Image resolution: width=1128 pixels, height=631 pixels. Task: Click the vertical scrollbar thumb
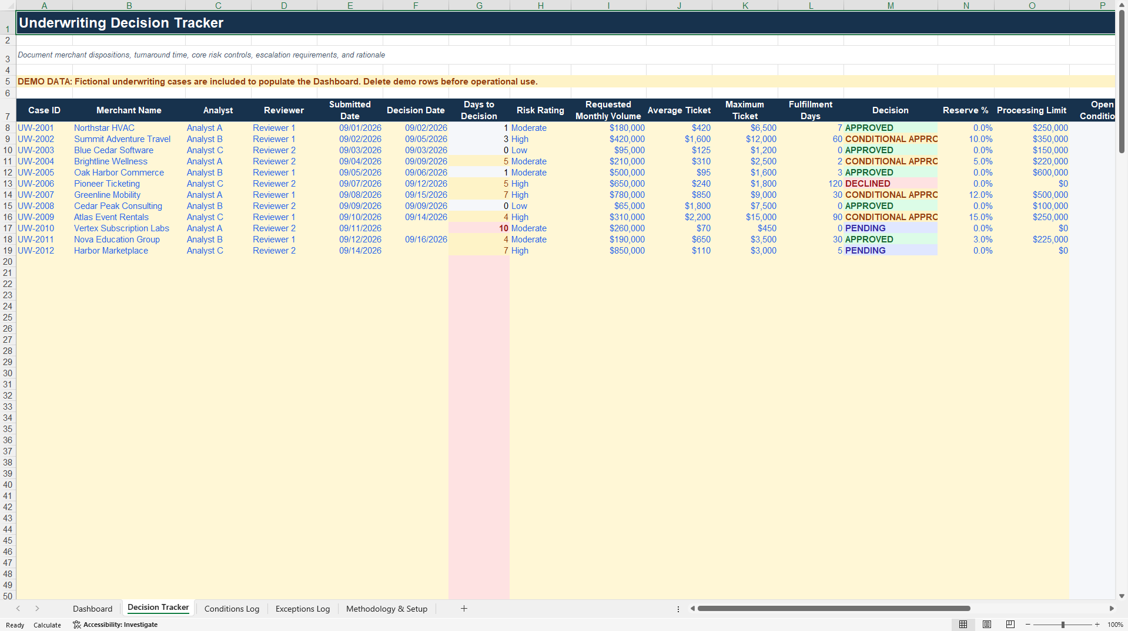point(1122,82)
